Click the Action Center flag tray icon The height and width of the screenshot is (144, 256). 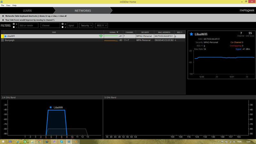[222, 142]
